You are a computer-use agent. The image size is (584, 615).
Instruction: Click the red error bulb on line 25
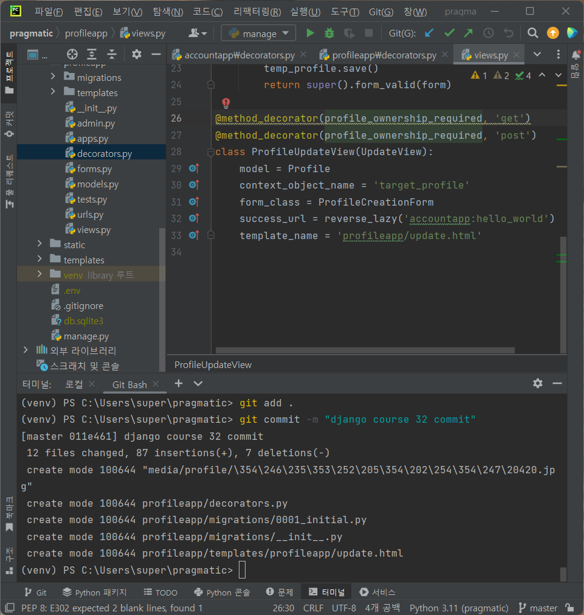226,103
